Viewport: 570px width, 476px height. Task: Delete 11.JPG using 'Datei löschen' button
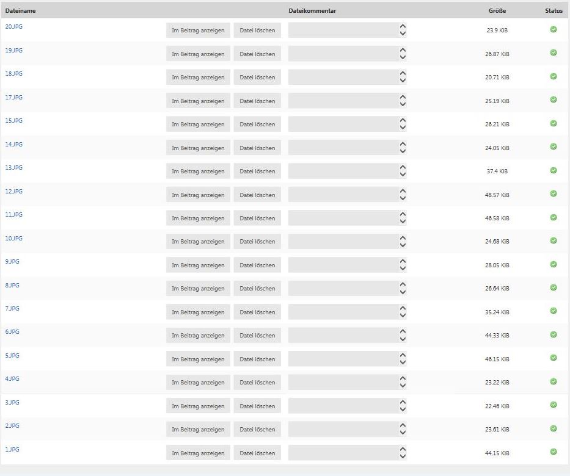(x=257, y=218)
